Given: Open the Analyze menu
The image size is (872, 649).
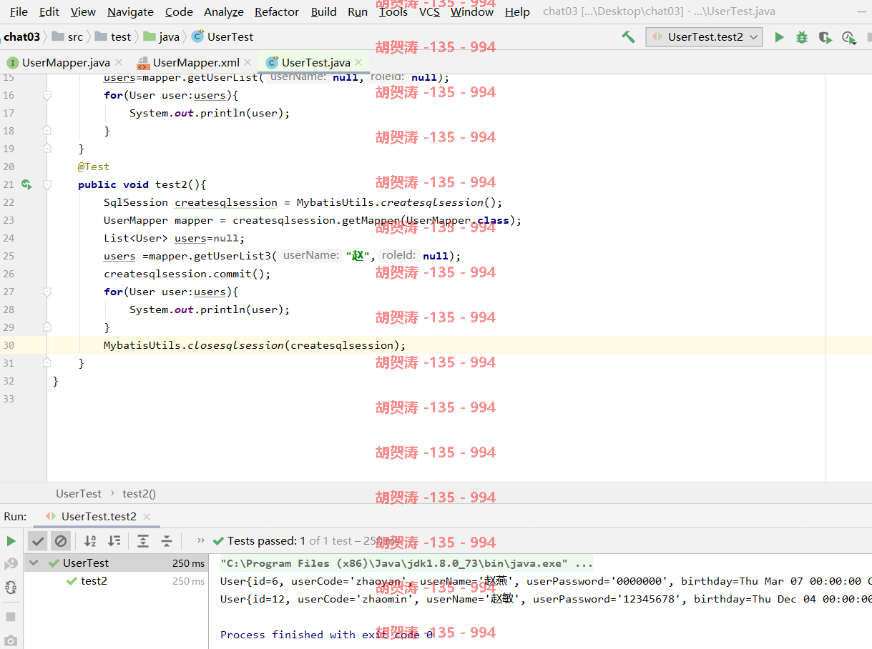Looking at the screenshot, I should click(x=224, y=11).
